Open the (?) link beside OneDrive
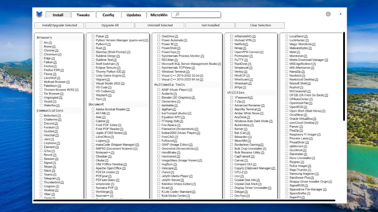This screenshot has width=378, height=212. point(177,37)
